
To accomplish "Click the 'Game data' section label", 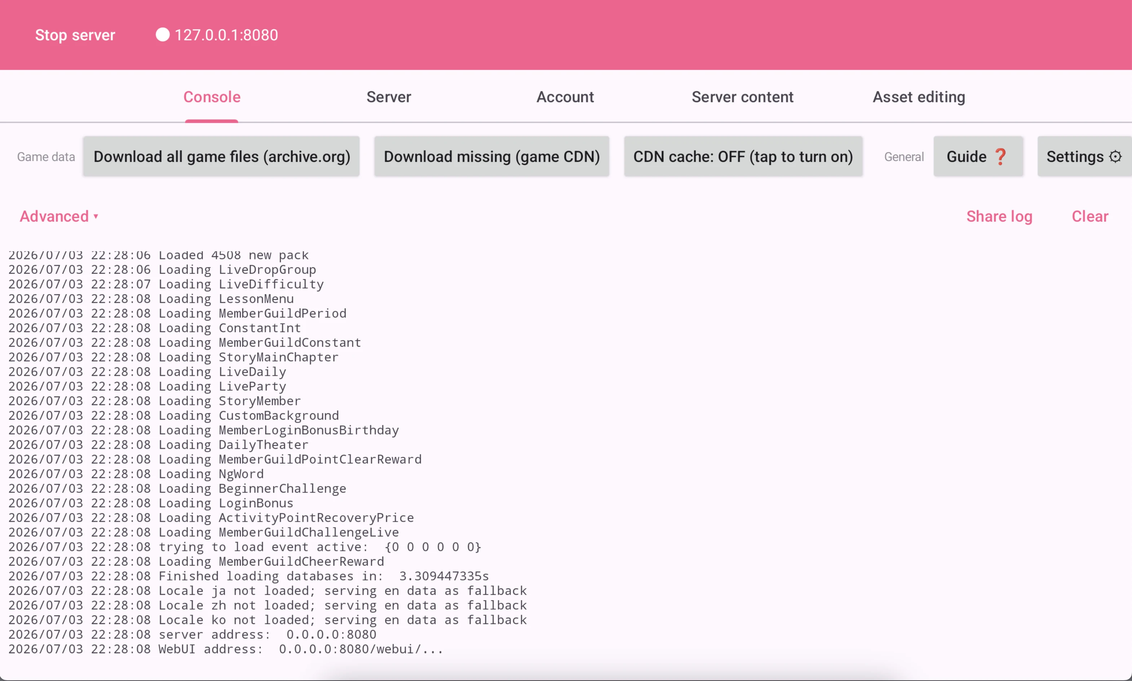I will click(x=46, y=157).
